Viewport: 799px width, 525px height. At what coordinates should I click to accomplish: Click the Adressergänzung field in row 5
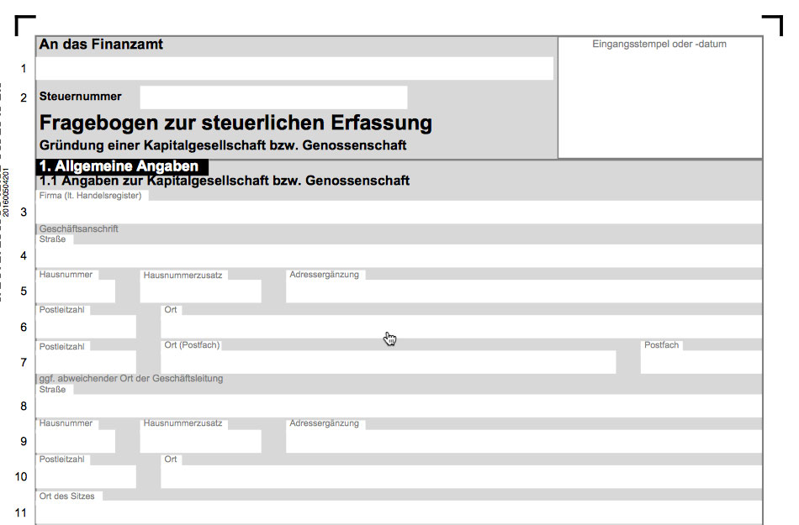click(x=524, y=291)
